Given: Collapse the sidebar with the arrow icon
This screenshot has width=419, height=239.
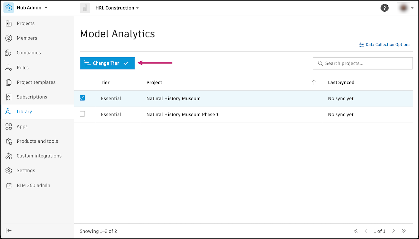Looking at the screenshot, I should tap(9, 231).
